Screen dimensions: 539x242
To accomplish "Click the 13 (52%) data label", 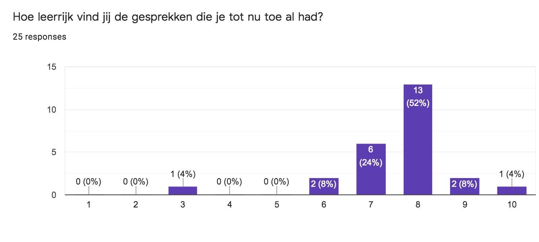I will (x=418, y=97).
